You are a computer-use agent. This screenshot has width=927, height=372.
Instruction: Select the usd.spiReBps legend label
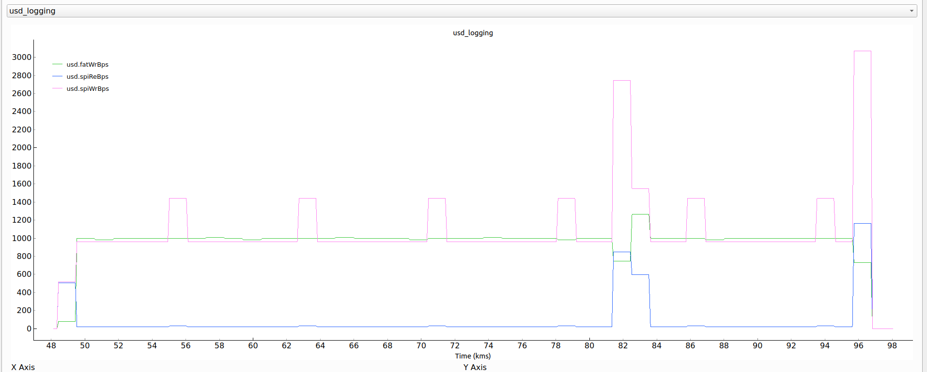[x=88, y=76]
